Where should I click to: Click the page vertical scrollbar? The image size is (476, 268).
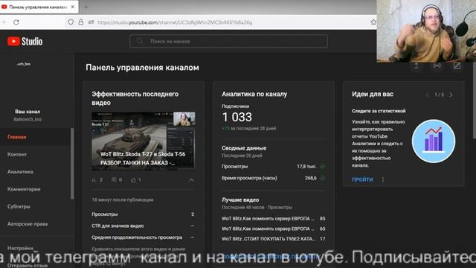474,100
